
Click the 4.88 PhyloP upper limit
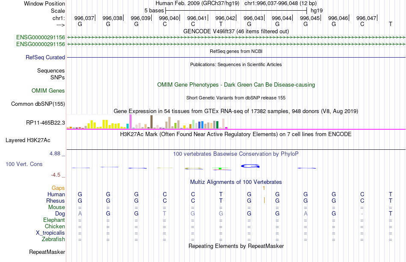(x=55, y=154)
